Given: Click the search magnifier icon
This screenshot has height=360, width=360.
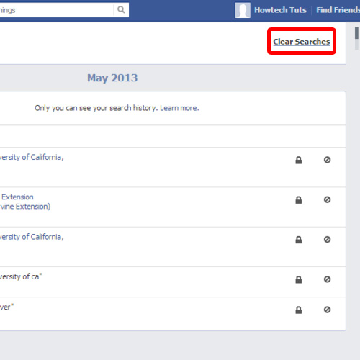Looking at the screenshot, I should point(121,10).
